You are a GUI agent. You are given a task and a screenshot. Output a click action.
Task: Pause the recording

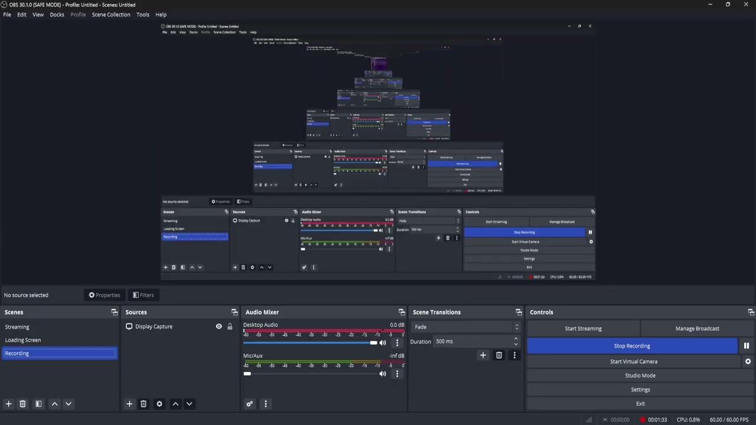click(x=747, y=346)
